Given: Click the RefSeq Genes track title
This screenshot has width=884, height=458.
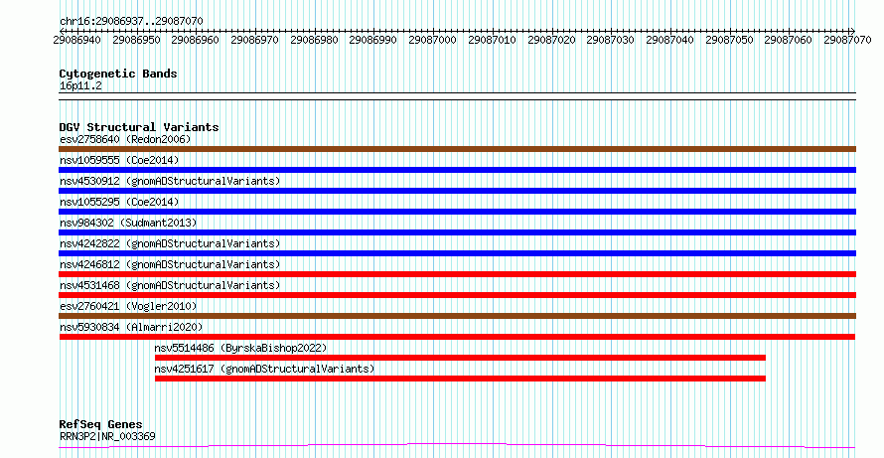Looking at the screenshot, I should pyautogui.click(x=100, y=424).
